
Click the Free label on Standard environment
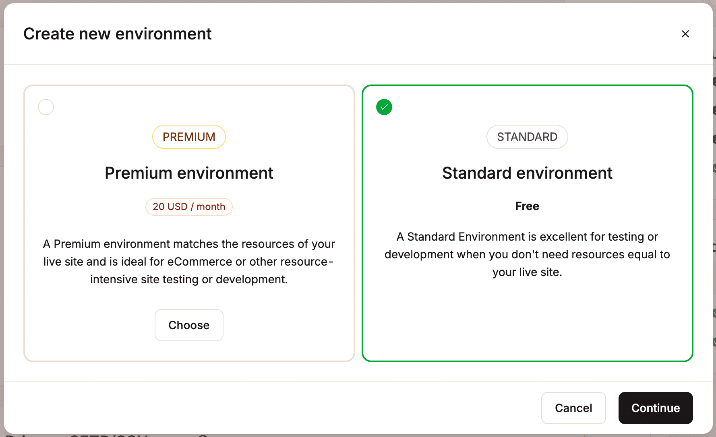tap(527, 206)
